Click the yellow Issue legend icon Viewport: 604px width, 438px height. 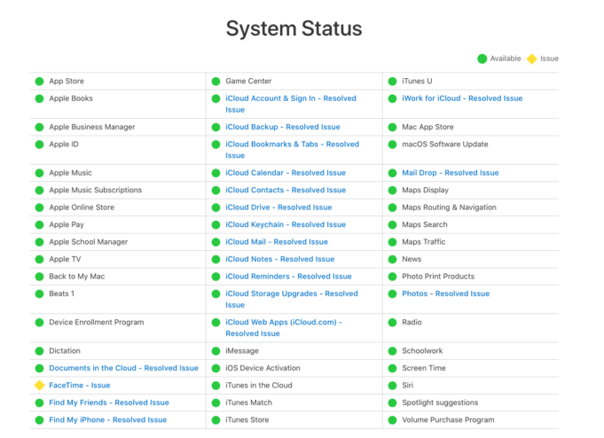click(531, 59)
